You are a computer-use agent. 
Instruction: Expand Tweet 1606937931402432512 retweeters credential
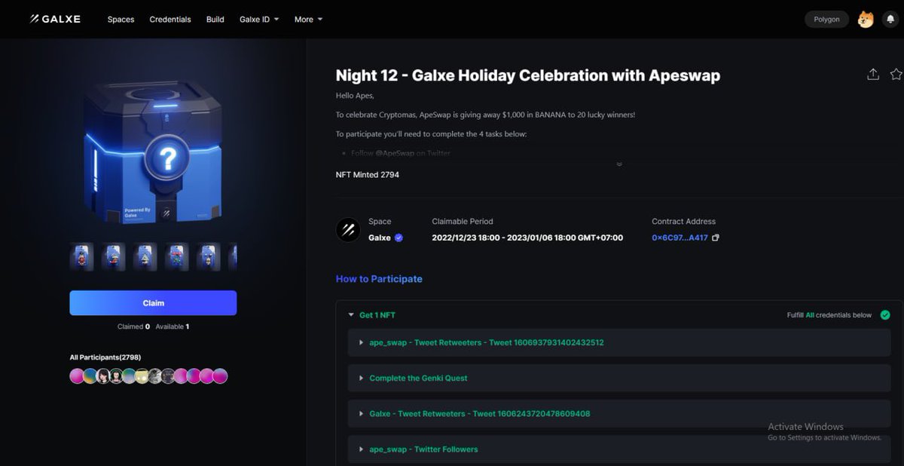pyautogui.click(x=619, y=342)
